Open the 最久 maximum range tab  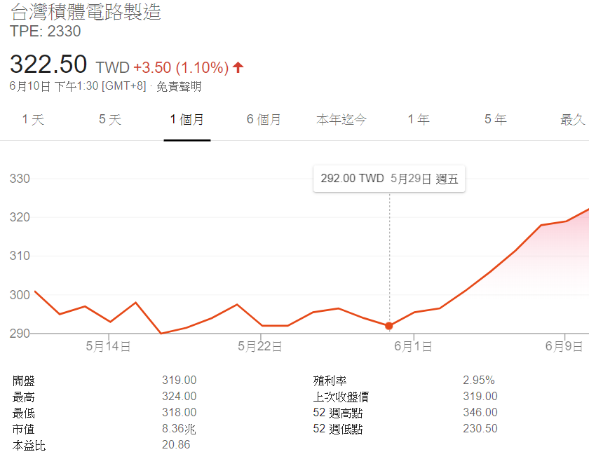573,120
